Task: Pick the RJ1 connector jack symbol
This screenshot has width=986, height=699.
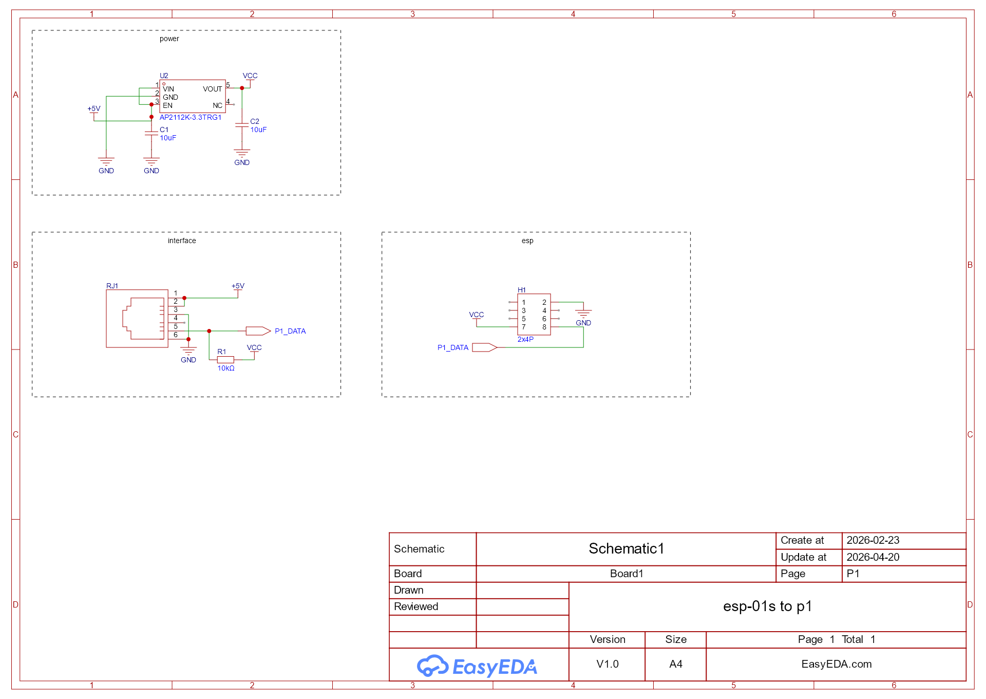Action: [x=137, y=319]
